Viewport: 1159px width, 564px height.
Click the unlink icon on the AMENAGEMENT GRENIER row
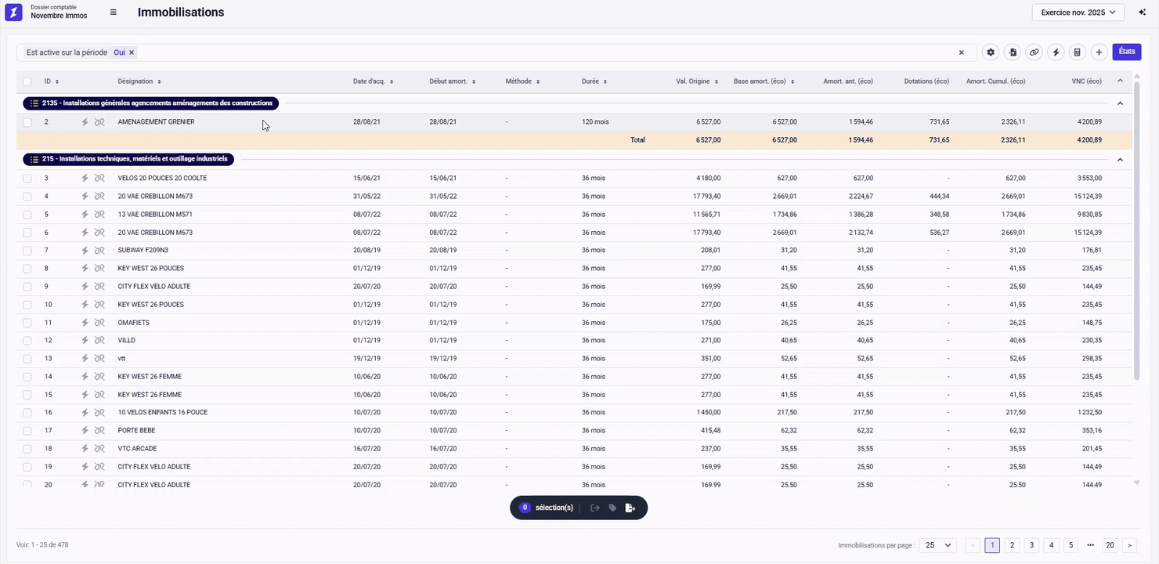99,122
